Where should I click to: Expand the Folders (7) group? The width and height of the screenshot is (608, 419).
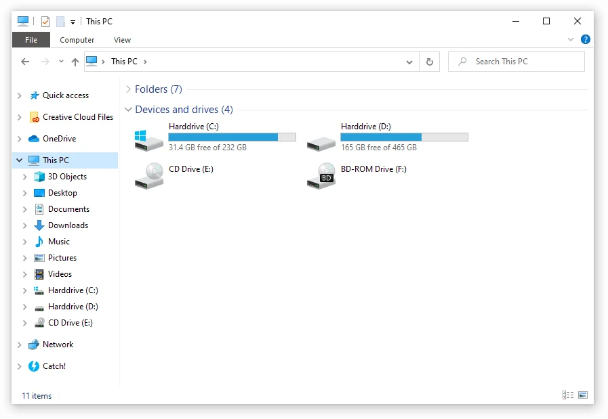[x=128, y=89]
